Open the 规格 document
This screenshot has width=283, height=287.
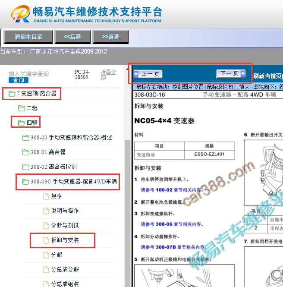click(57, 196)
